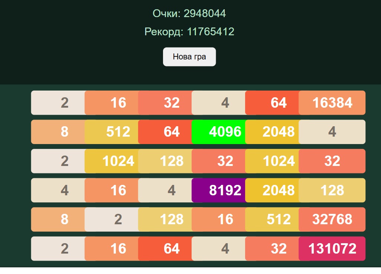
Task: Click the 512 tile in second row
Action: pos(112,132)
